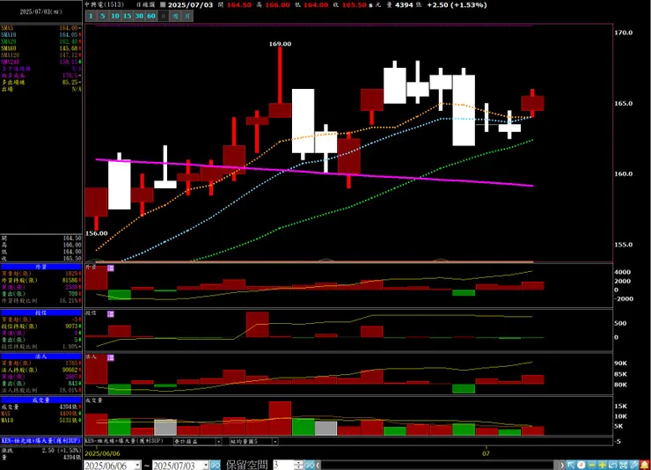Viewport: 651px width, 470px height.
Task: Click the blue 法人 panel header
Action: click(x=40, y=356)
